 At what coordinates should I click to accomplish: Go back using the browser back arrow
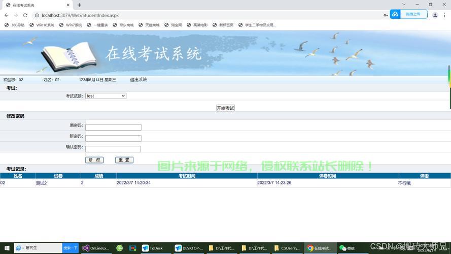[6, 15]
